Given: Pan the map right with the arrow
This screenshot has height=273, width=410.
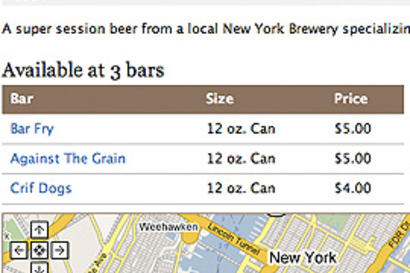Looking at the screenshot, I should [x=60, y=250].
